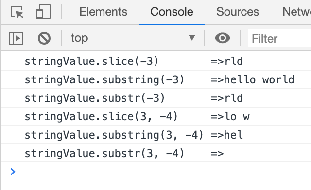Switch to the Elements tab
This screenshot has width=311, height=190.
(x=104, y=12)
